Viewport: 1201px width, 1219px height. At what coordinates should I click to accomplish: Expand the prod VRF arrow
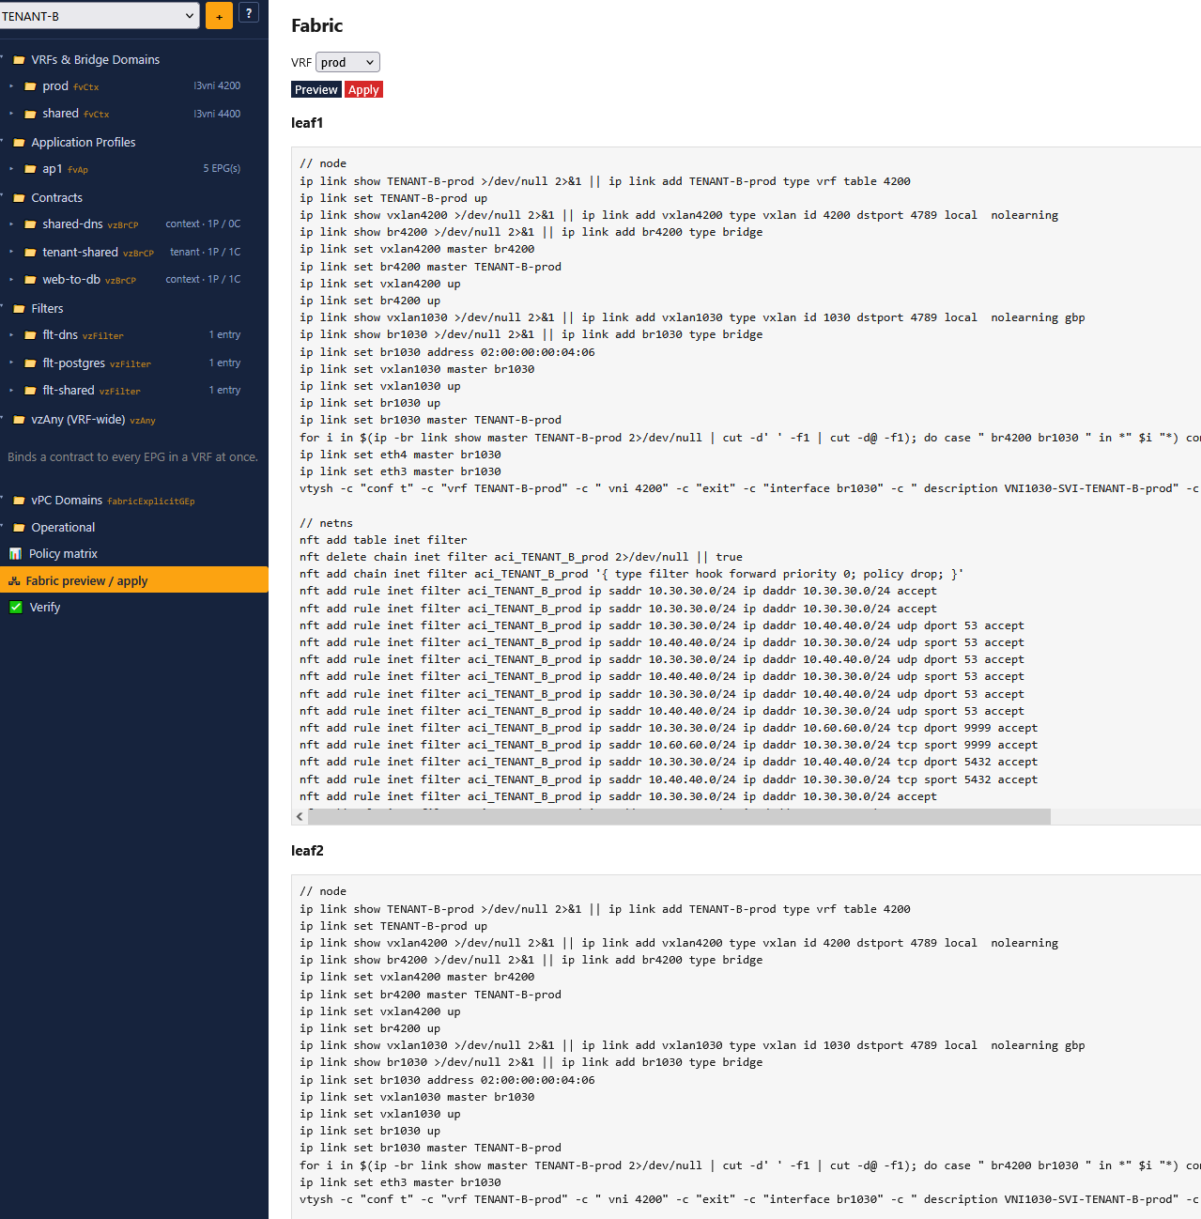(11, 86)
